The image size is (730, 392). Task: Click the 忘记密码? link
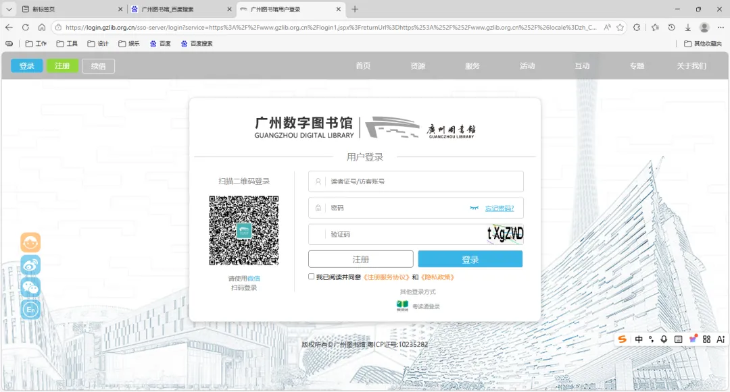(x=500, y=208)
